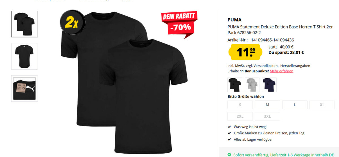Open the two-shirt front view thumbnail
Viewport: 339px width, 157px height.
pyautogui.click(x=25, y=24)
